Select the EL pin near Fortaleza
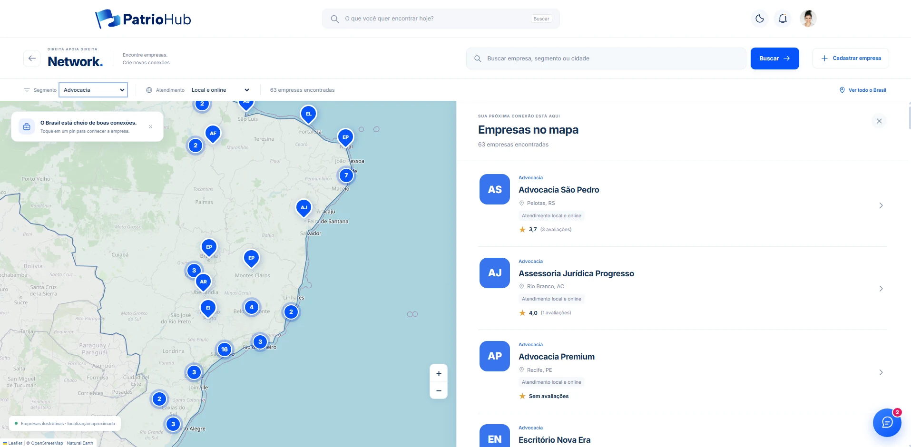911x447 pixels. pyautogui.click(x=309, y=114)
